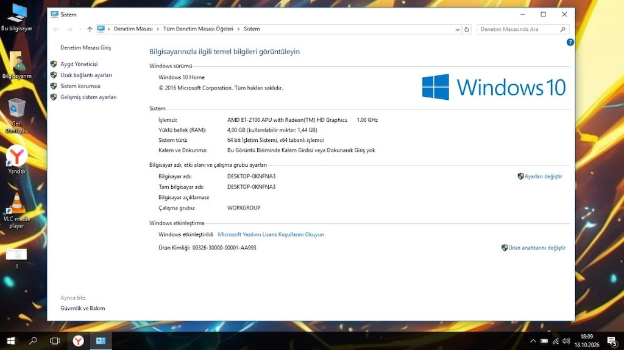
Task: Click the search magnifier icon
Action: point(562,29)
